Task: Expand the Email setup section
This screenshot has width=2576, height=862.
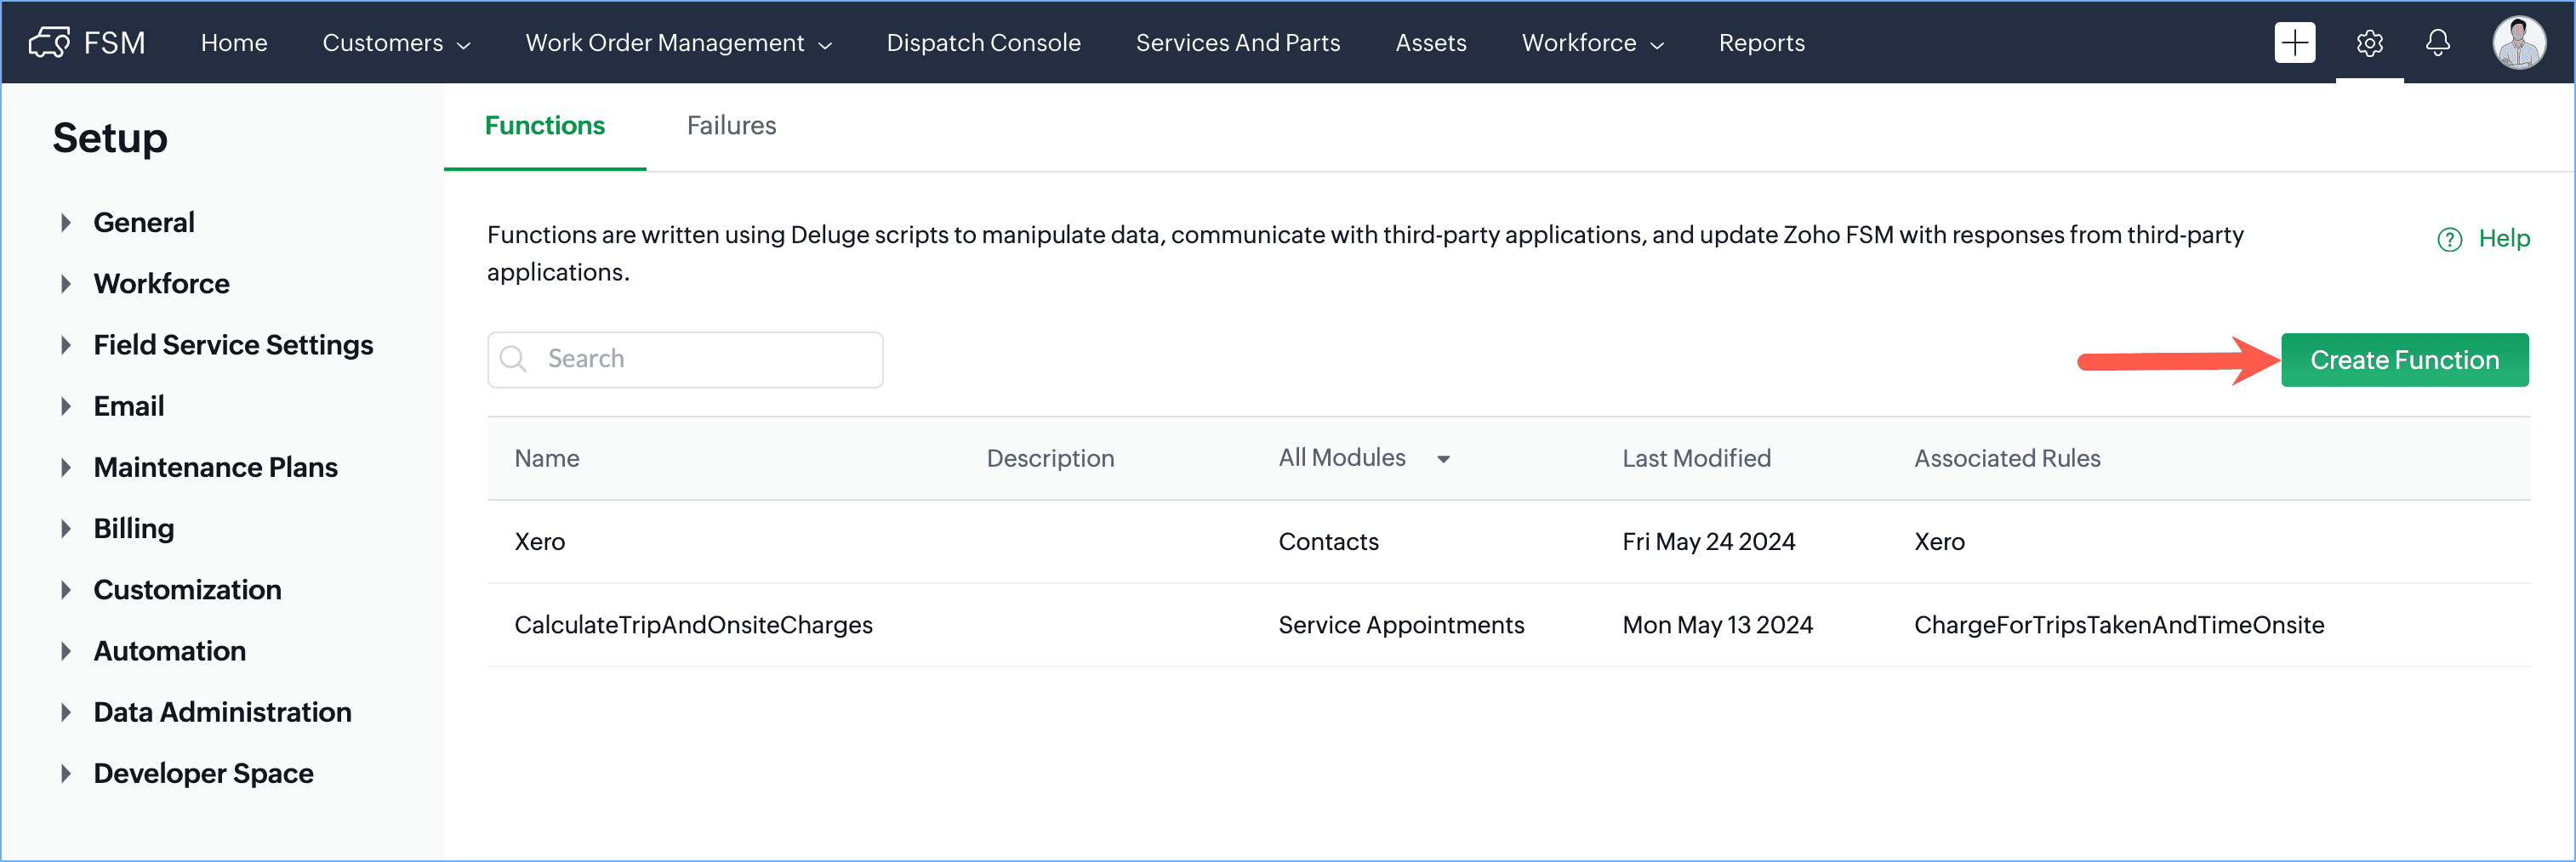Action: pos(66,406)
